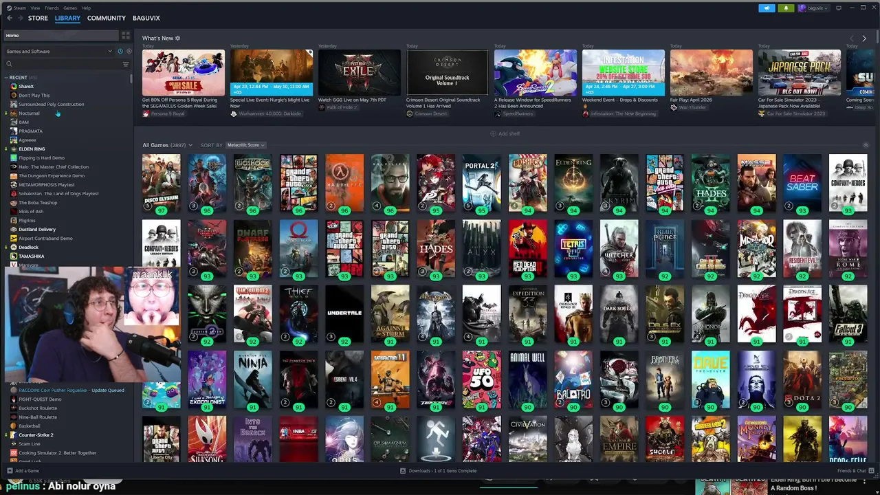Open the green notifications bell
880x495 pixels.
pyautogui.click(x=786, y=8)
